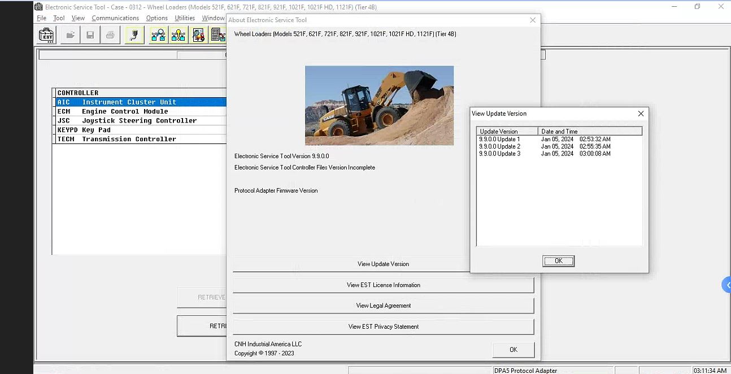Open the Utilities menu

185,18
